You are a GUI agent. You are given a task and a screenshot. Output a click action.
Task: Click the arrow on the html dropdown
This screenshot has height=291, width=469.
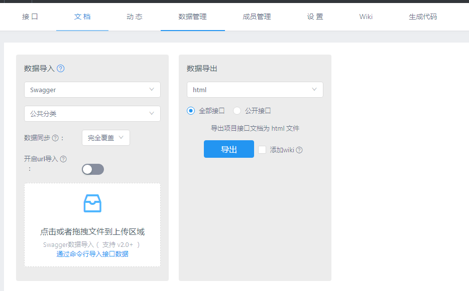[x=315, y=89]
